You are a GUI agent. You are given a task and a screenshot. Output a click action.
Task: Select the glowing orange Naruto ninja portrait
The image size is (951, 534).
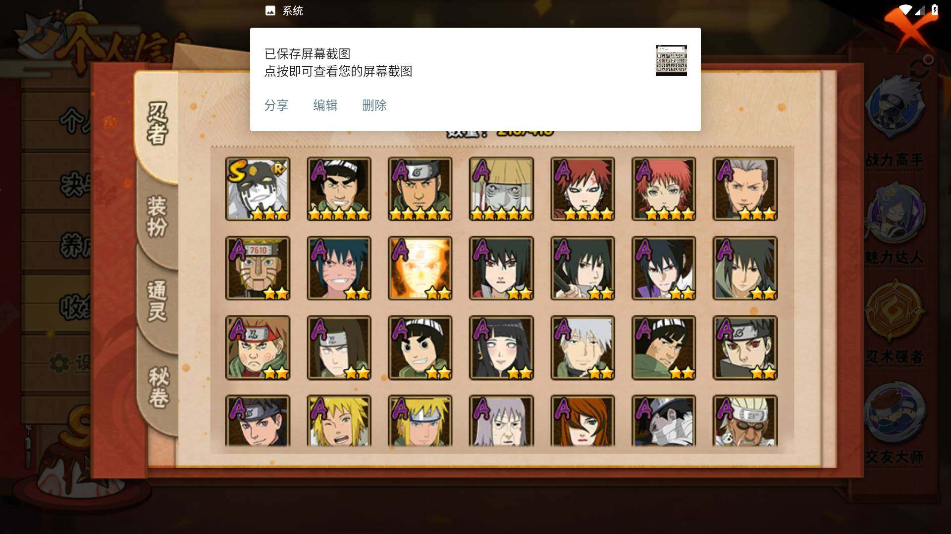tap(420, 268)
